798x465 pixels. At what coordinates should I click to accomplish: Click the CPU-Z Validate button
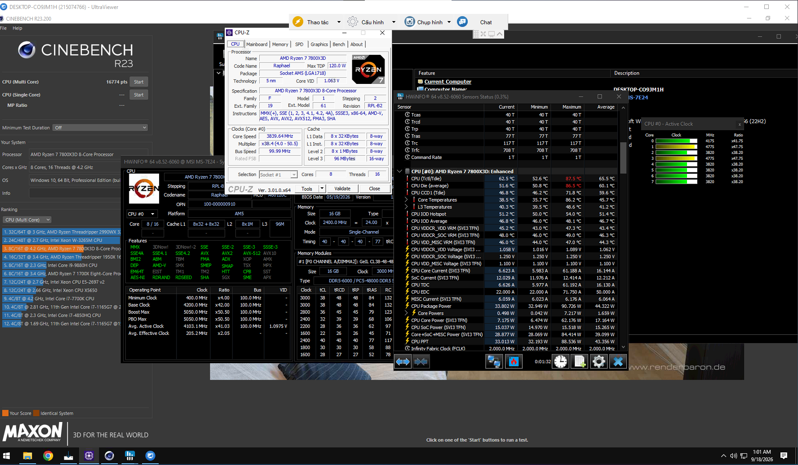click(x=342, y=189)
